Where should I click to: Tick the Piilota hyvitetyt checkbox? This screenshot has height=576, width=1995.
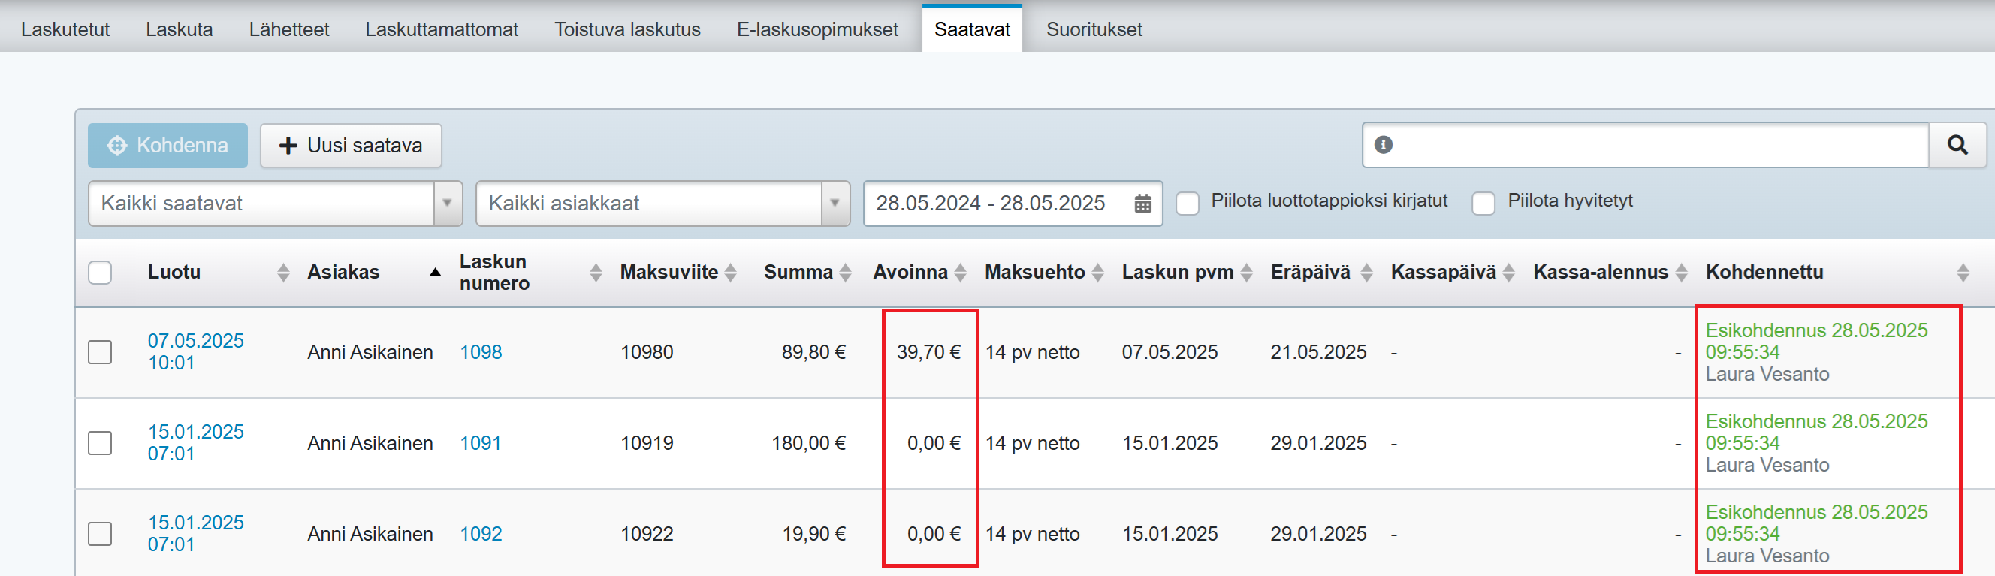coord(1483,204)
